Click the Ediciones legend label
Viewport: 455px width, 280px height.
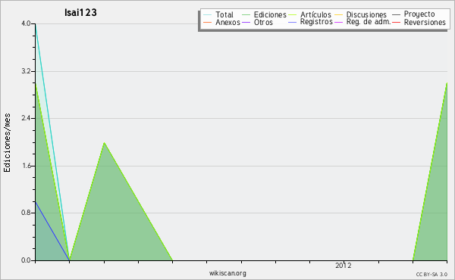(x=270, y=14)
